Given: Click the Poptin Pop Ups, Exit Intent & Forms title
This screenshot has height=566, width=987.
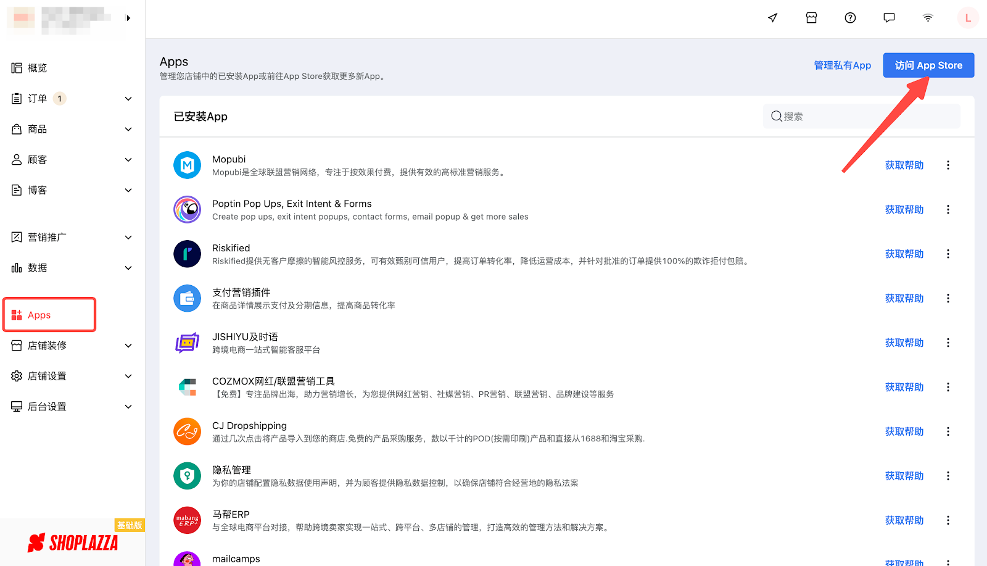Looking at the screenshot, I should pyautogui.click(x=292, y=204).
